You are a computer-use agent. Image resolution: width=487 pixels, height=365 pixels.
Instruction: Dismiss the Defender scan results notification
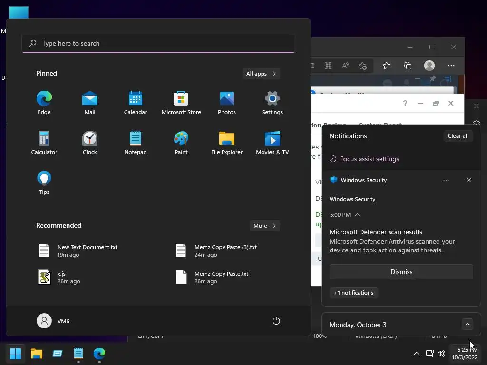[x=401, y=272]
